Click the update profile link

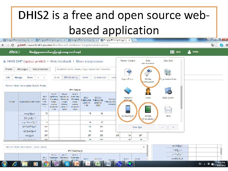35,61
